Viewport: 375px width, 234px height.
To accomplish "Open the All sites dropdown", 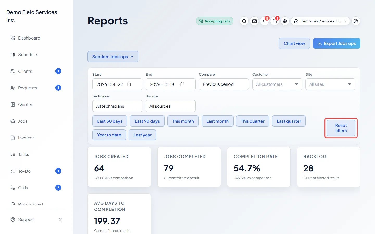I will 330,84.
